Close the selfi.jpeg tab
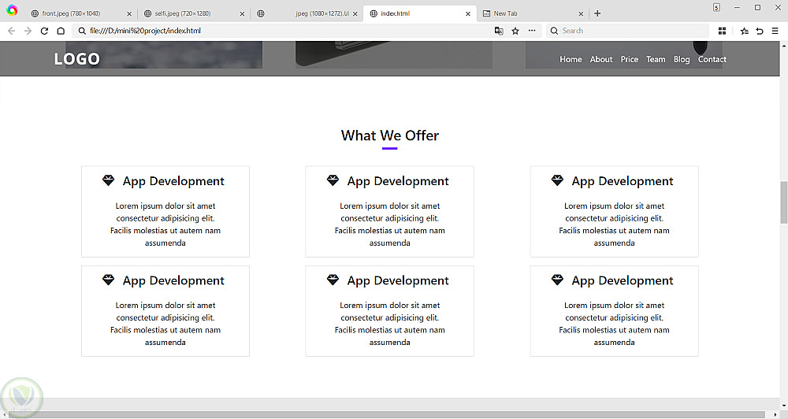 (242, 13)
